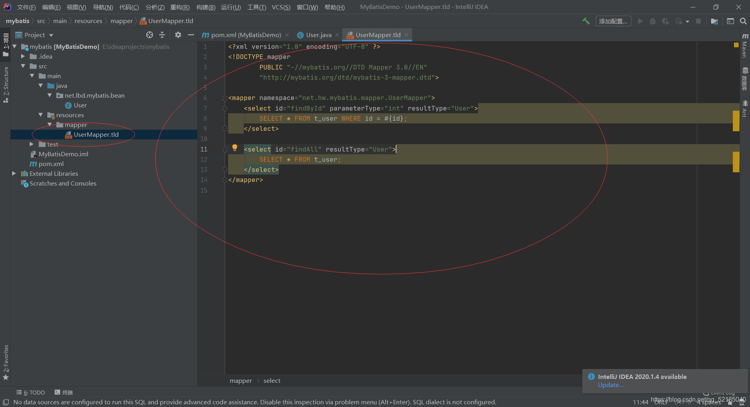The width and height of the screenshot is (750, 407).
Task: Collapse the main folder arrow
Action: tap(32, 76)
